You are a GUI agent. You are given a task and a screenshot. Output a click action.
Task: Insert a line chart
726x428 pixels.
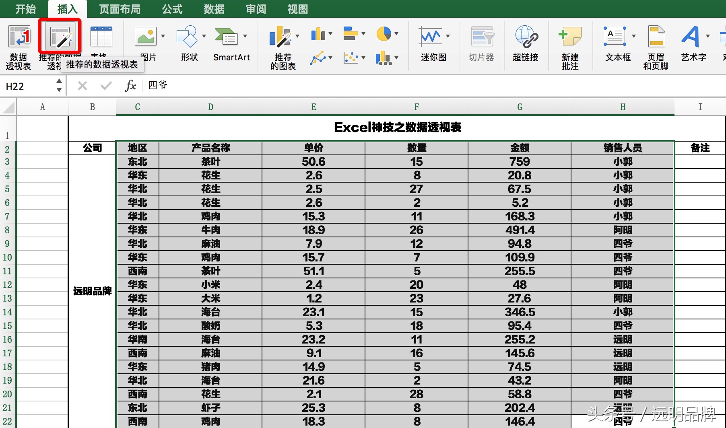pos(318,58)
